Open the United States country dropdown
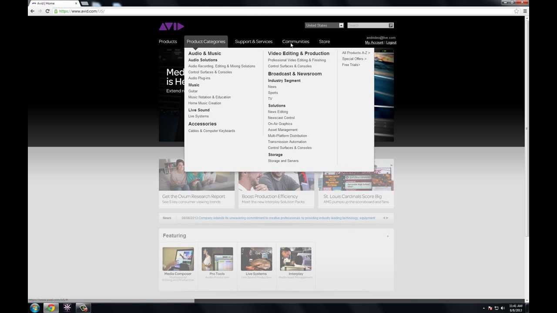557x313 pixels. click(324, 25)
